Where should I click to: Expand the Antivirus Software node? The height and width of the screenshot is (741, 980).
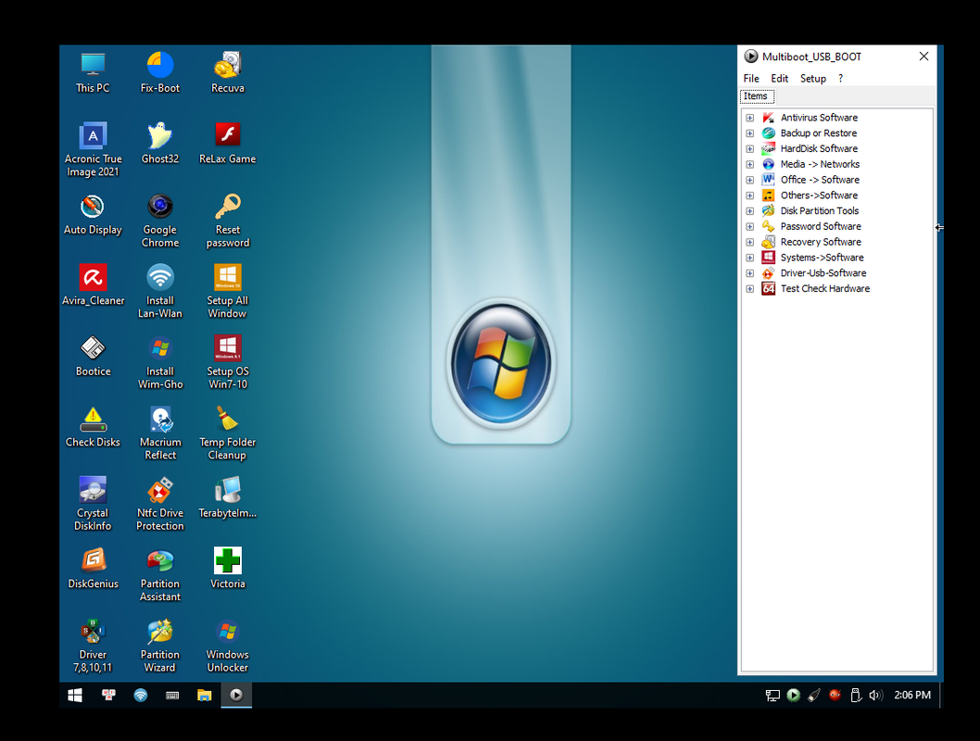(750, 118)
